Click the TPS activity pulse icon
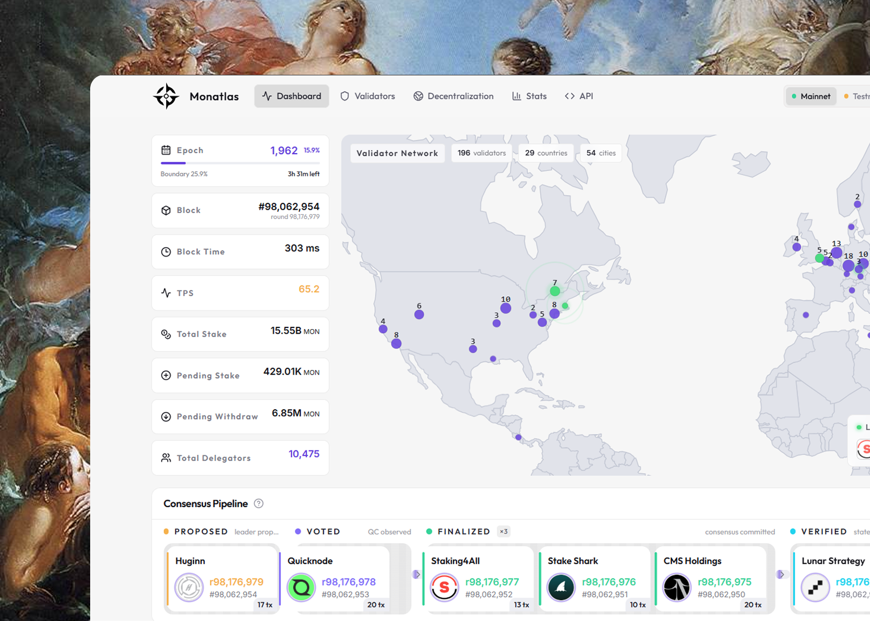 [166, 293]
